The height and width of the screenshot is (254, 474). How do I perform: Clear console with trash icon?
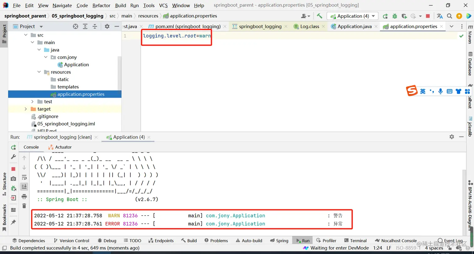click(x=24, y=206)
